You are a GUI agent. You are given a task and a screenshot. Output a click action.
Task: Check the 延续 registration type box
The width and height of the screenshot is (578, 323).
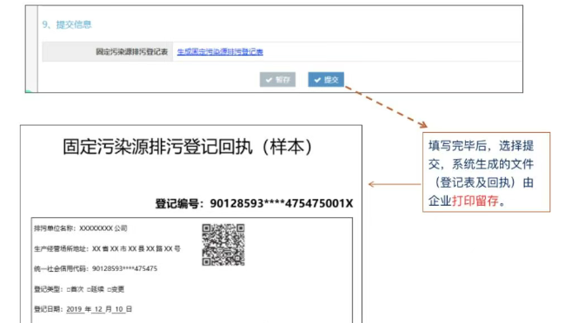tap(89, 289)
